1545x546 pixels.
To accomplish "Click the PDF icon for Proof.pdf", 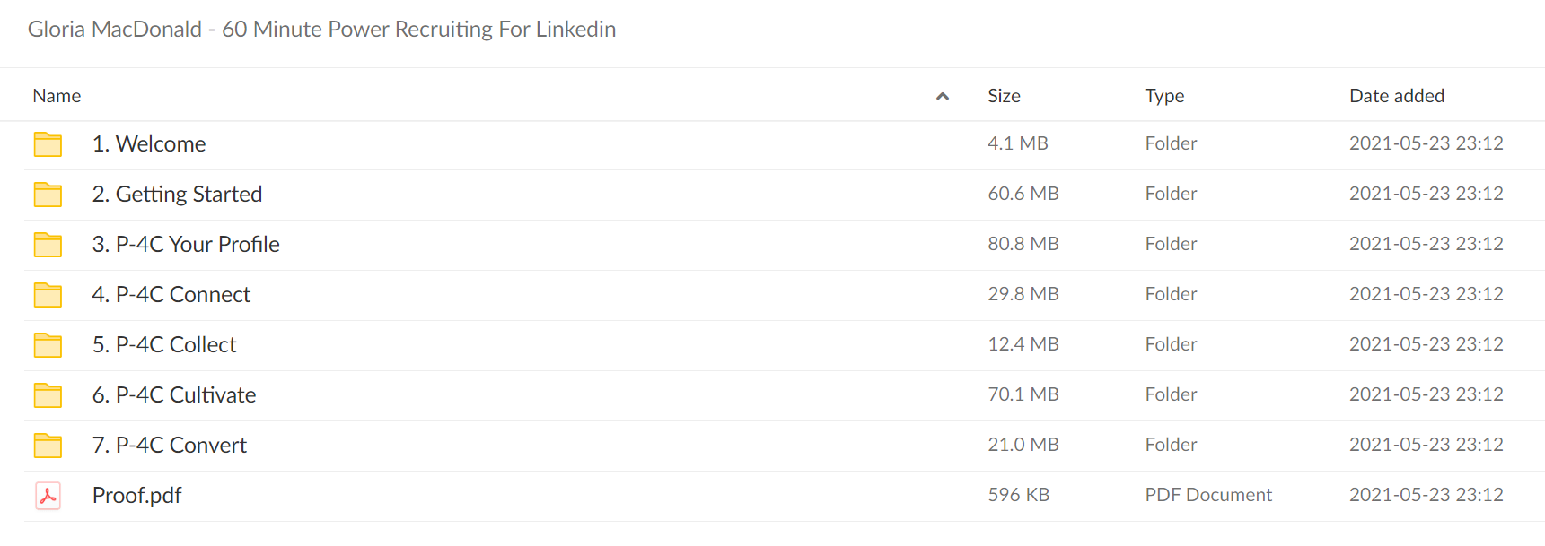I will (x=48, y=496).
